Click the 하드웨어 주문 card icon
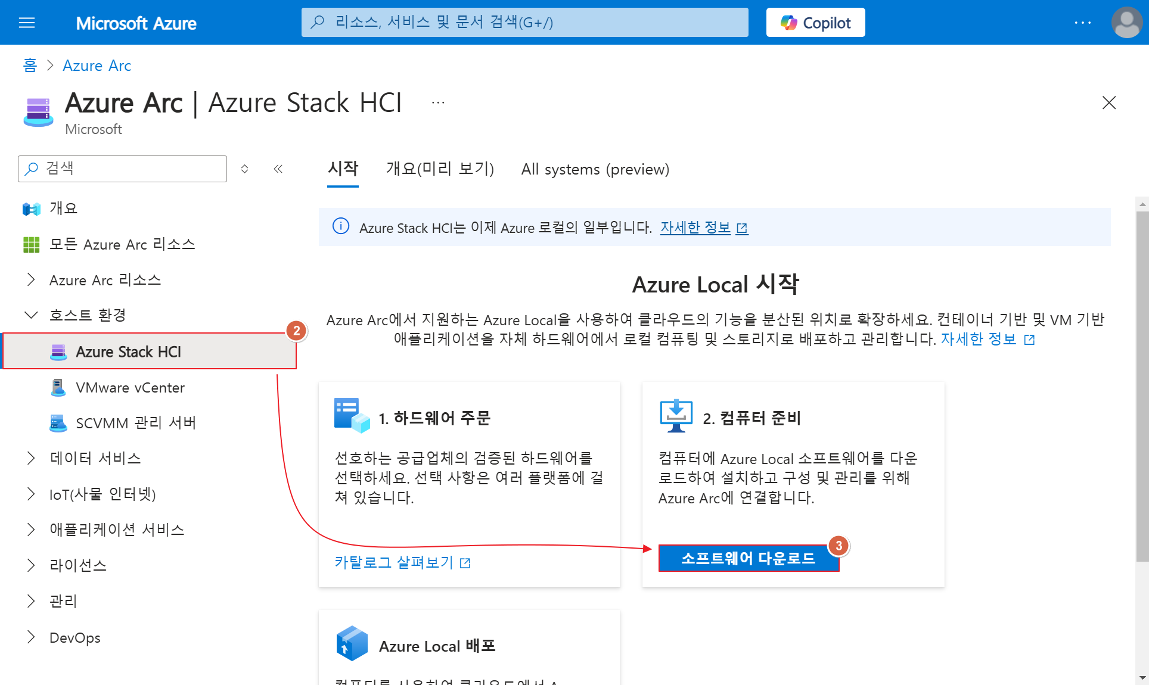Viewport: 1149px width, 685px height. pyautogui.click(x=352, y=415)
